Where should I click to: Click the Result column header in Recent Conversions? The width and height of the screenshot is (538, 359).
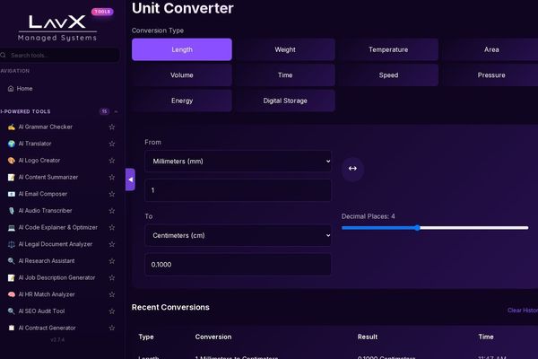(367, 337)
